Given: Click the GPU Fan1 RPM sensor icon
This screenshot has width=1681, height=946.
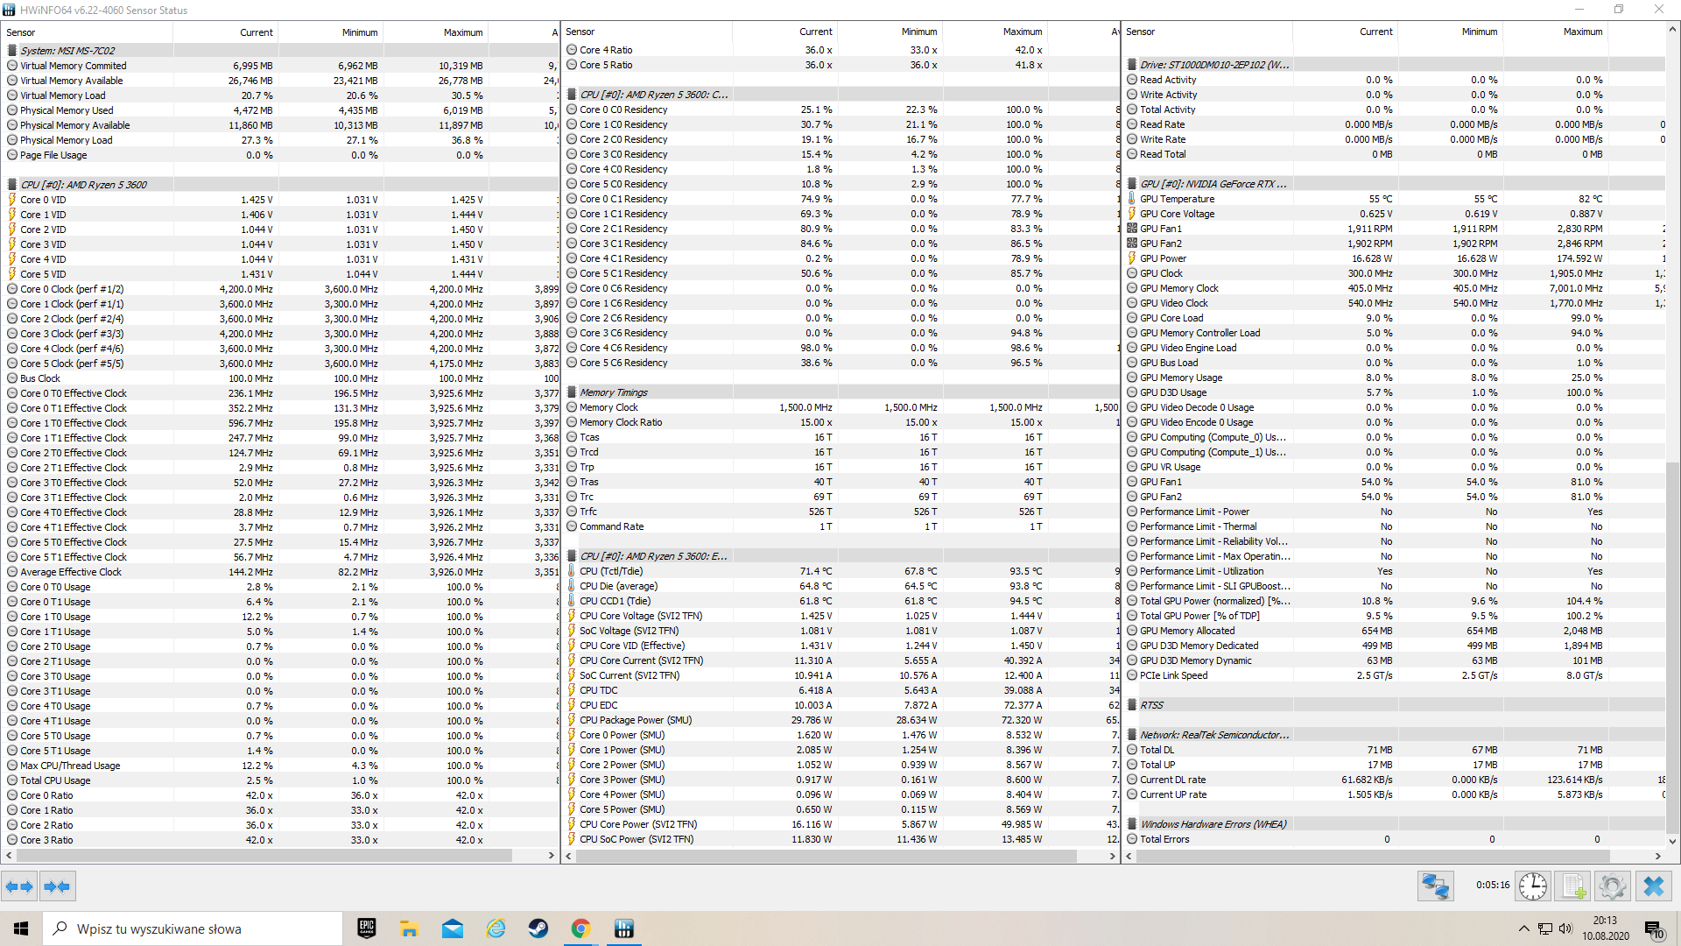Looking at the screenshot, I should 1132,229.
